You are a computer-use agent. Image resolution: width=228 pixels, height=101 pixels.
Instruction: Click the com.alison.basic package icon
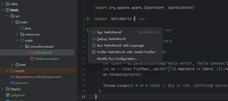point(27,46)
